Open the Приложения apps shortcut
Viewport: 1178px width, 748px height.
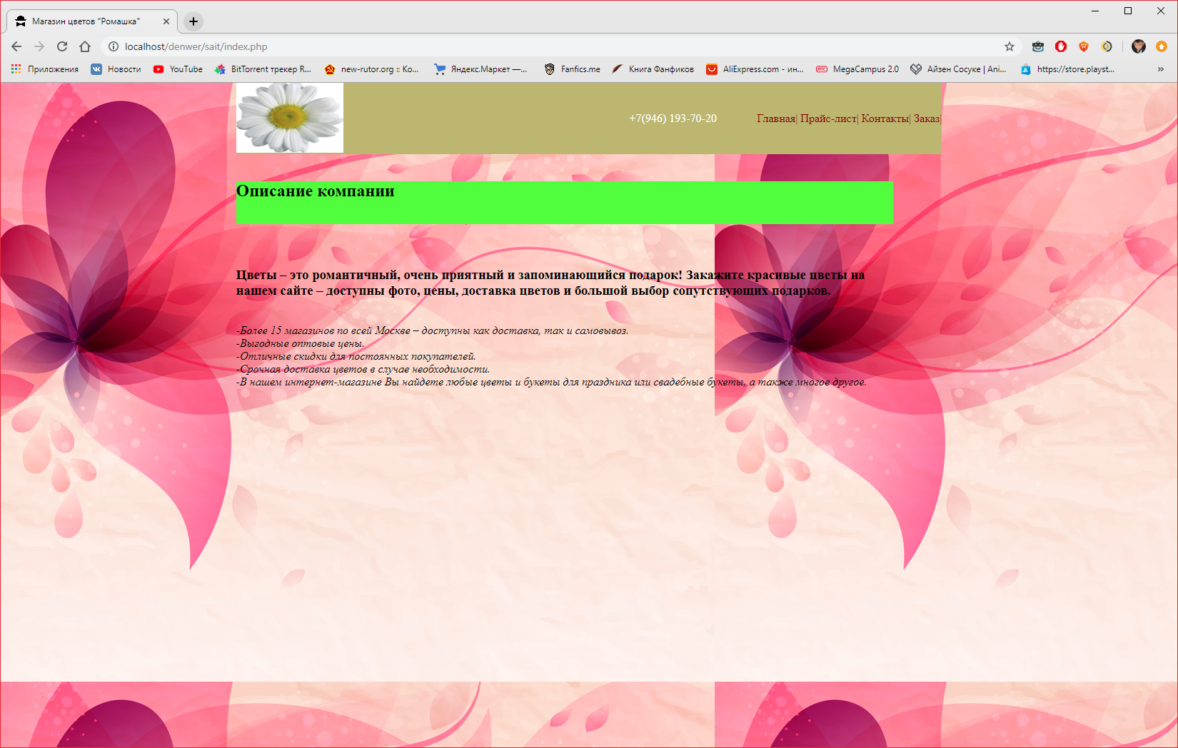pyautogui.click(x=45, y=69)
